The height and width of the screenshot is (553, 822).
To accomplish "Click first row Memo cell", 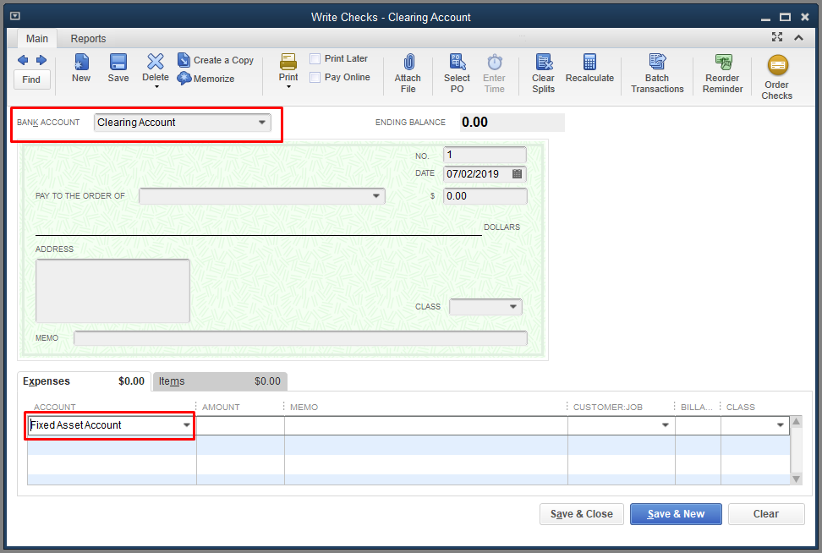I will (426, 425).
